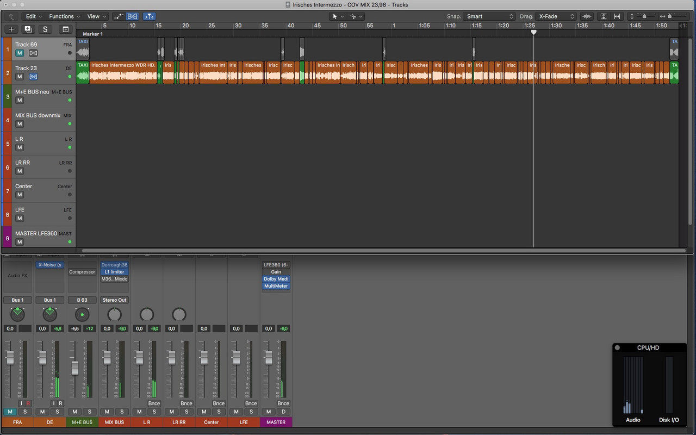Select the MIX BUS channel strip name label
Image resolution: width=696 pixels, height=435 pixels.
pos(114,422)
